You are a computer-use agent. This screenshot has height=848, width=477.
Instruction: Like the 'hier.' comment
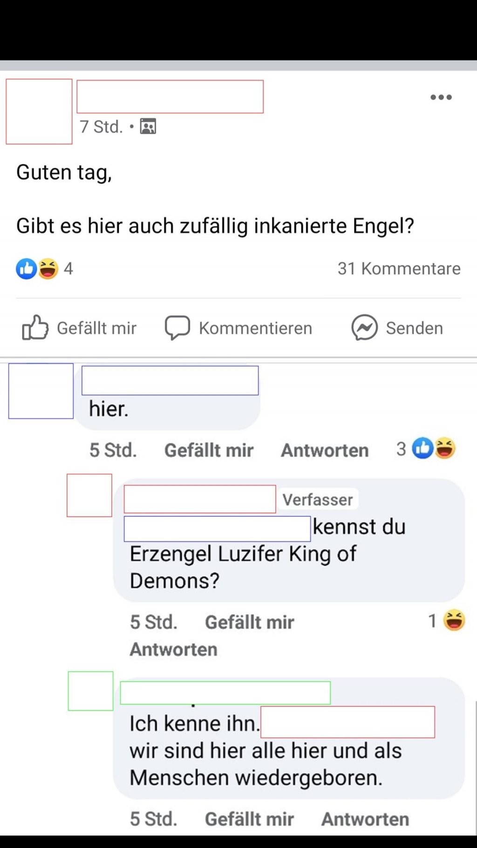tap(209, 451)
